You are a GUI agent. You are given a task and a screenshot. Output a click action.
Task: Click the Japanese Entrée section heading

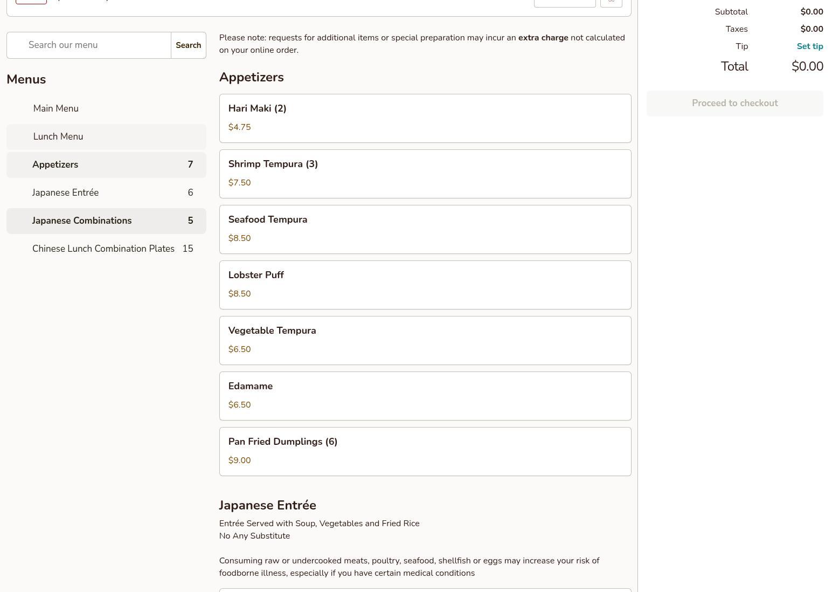(267, 505)
